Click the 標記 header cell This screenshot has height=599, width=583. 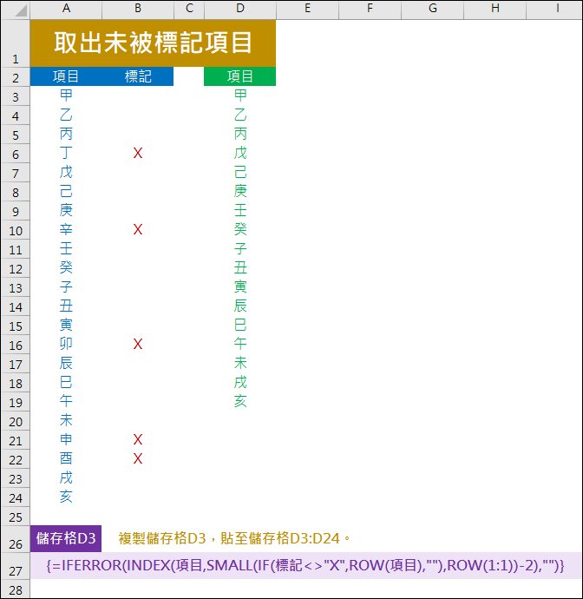(x=138, y=76)
